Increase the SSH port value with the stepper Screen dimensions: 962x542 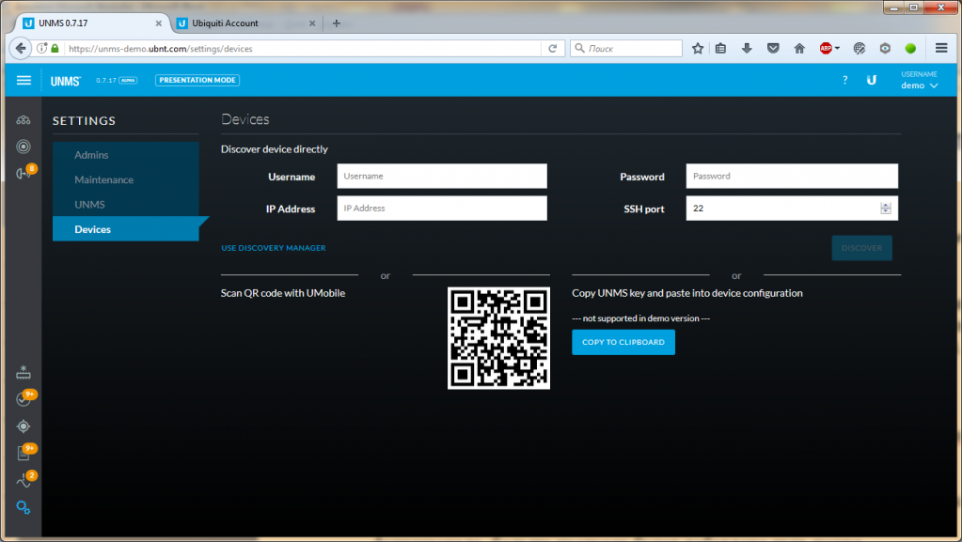(885, 205)
